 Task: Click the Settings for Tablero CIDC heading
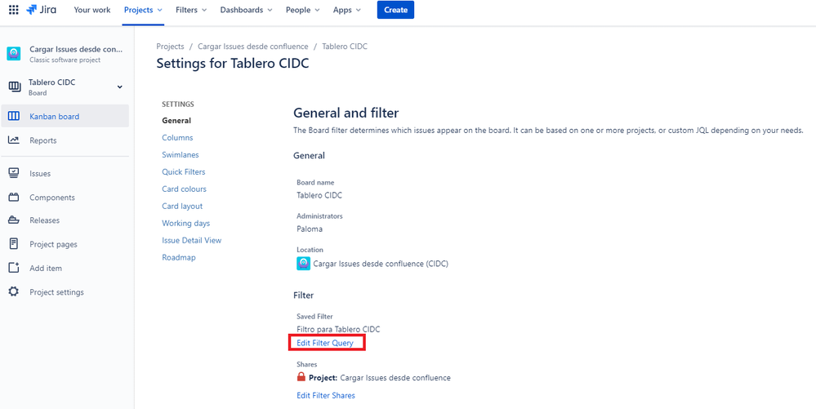click(233, 64)
